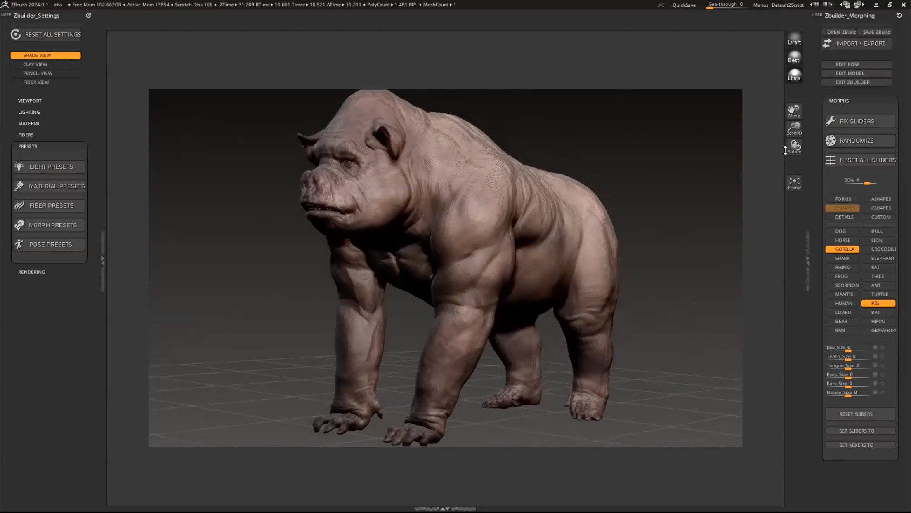The image size is (911, 513).
Task: Activate the Zoom3D tool icon
Action: pyautogui.click(x=794, y=128)
